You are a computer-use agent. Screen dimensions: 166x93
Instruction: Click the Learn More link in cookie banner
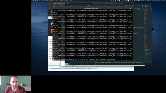click(x=94, y=68)
